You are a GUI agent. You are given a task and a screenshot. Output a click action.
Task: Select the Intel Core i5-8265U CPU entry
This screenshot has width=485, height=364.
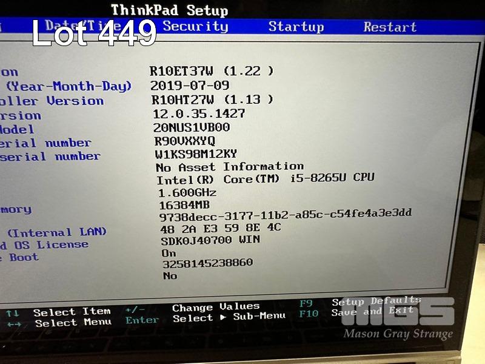coord(265,179)
